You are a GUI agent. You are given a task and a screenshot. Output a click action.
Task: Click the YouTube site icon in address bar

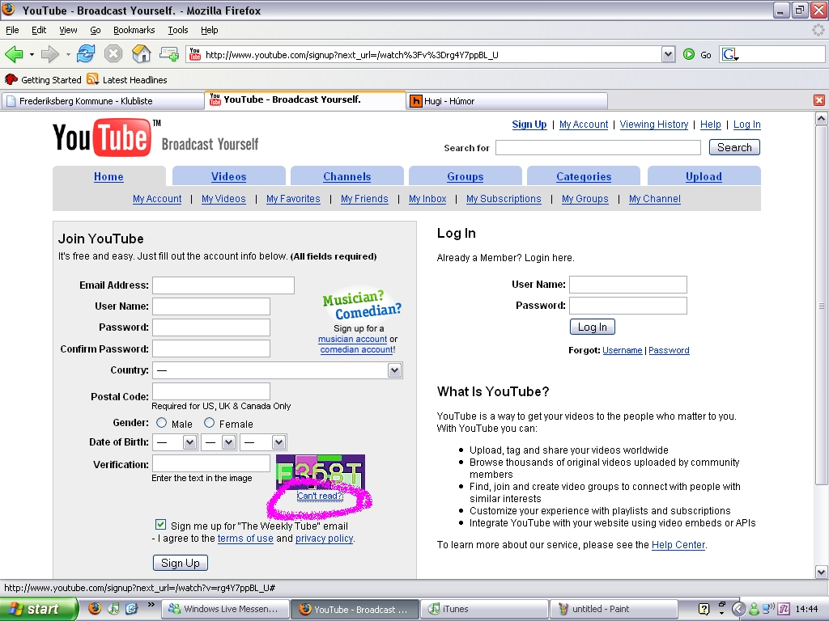click(195, 54)
